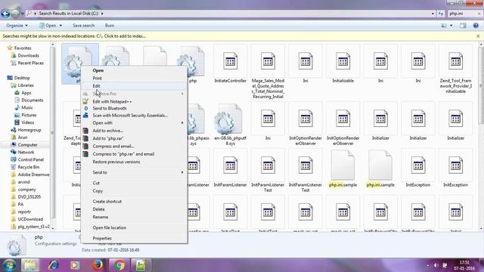Open Windows Explorer from the taskbar
The width and height of the screenshot is (484, 272).
[30, 265]
